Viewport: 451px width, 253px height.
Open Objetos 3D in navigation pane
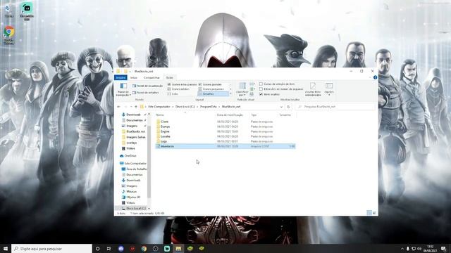(133, 197)
